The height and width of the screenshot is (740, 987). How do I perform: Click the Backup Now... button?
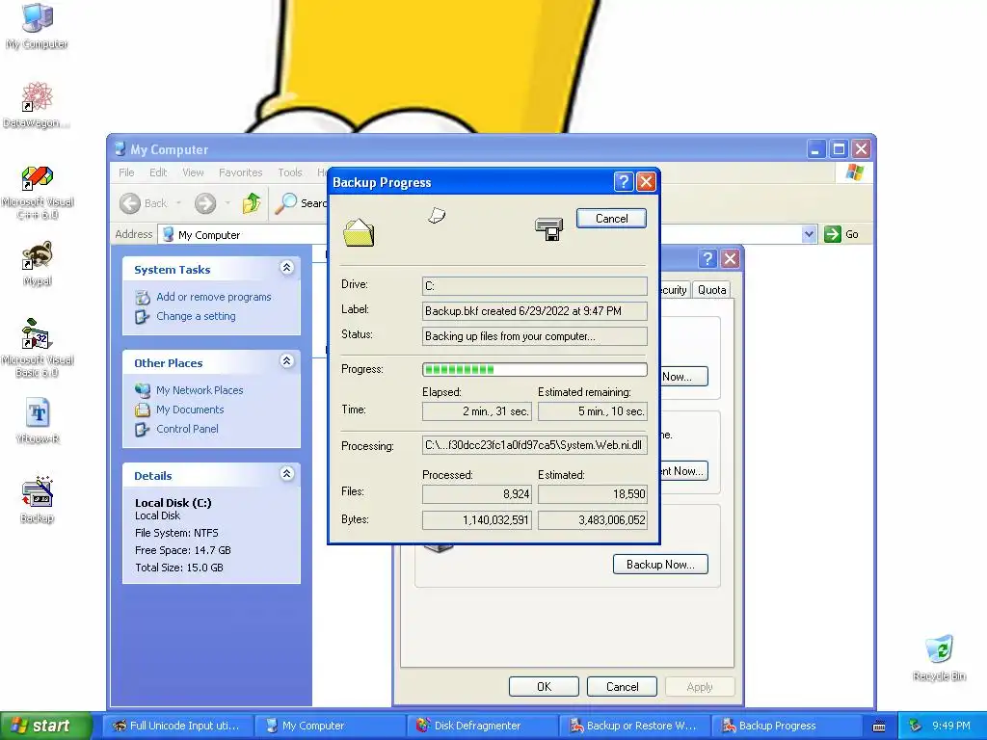[x=660, y=565]
